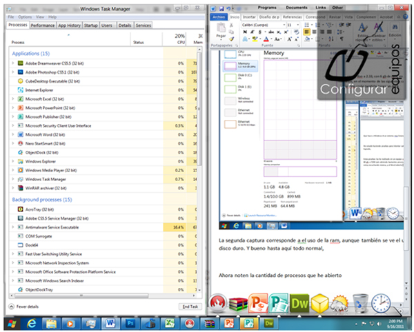Click the Grow Font icon in Word ribbon
Image resolution: width=414 pixels, height=332 pixels.
coord(290,39)
